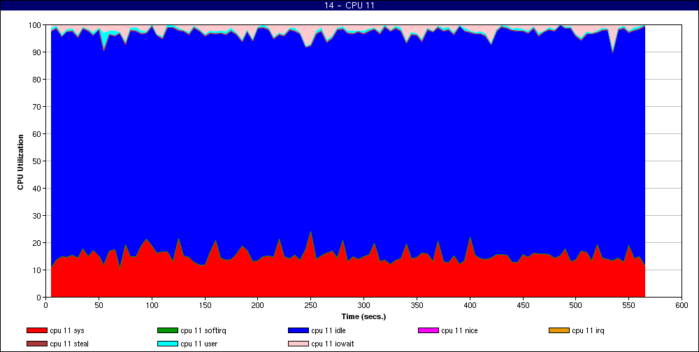Click the x-axis tick label 350

pos(417,305)
